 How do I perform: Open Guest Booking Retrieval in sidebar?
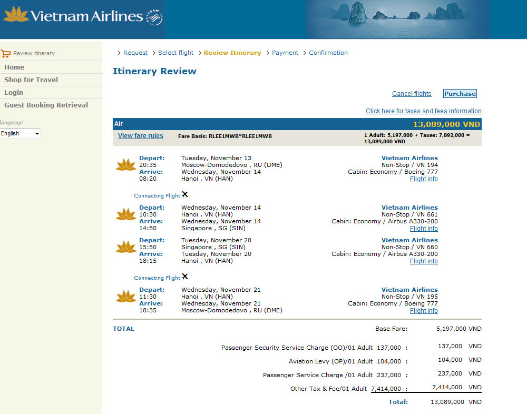coord(46,105)
